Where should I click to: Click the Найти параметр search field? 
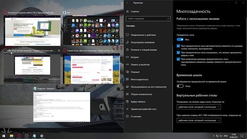pos(148,19)
